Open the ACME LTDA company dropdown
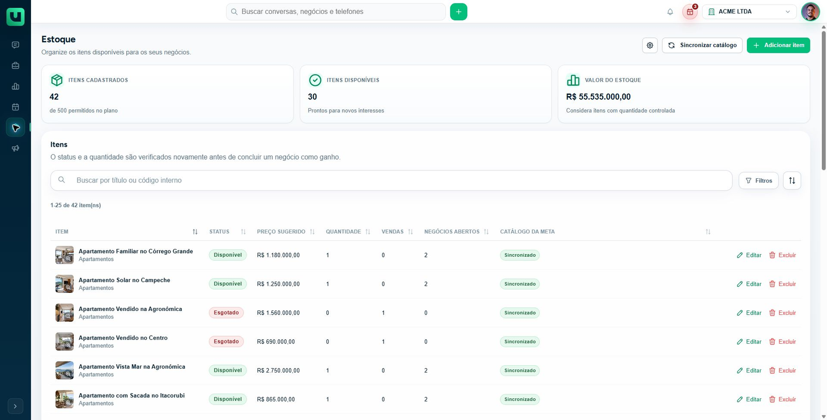Viewport: 827px width, 420px height. pos(749,12)
